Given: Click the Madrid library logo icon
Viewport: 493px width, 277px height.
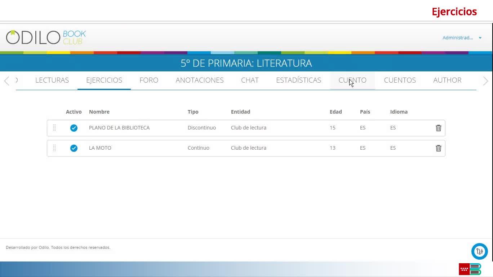Looking at the screenshot, I should (x=470, y=269).
